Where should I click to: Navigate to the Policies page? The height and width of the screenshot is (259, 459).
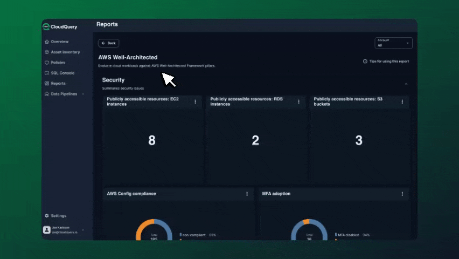point(58,63)
